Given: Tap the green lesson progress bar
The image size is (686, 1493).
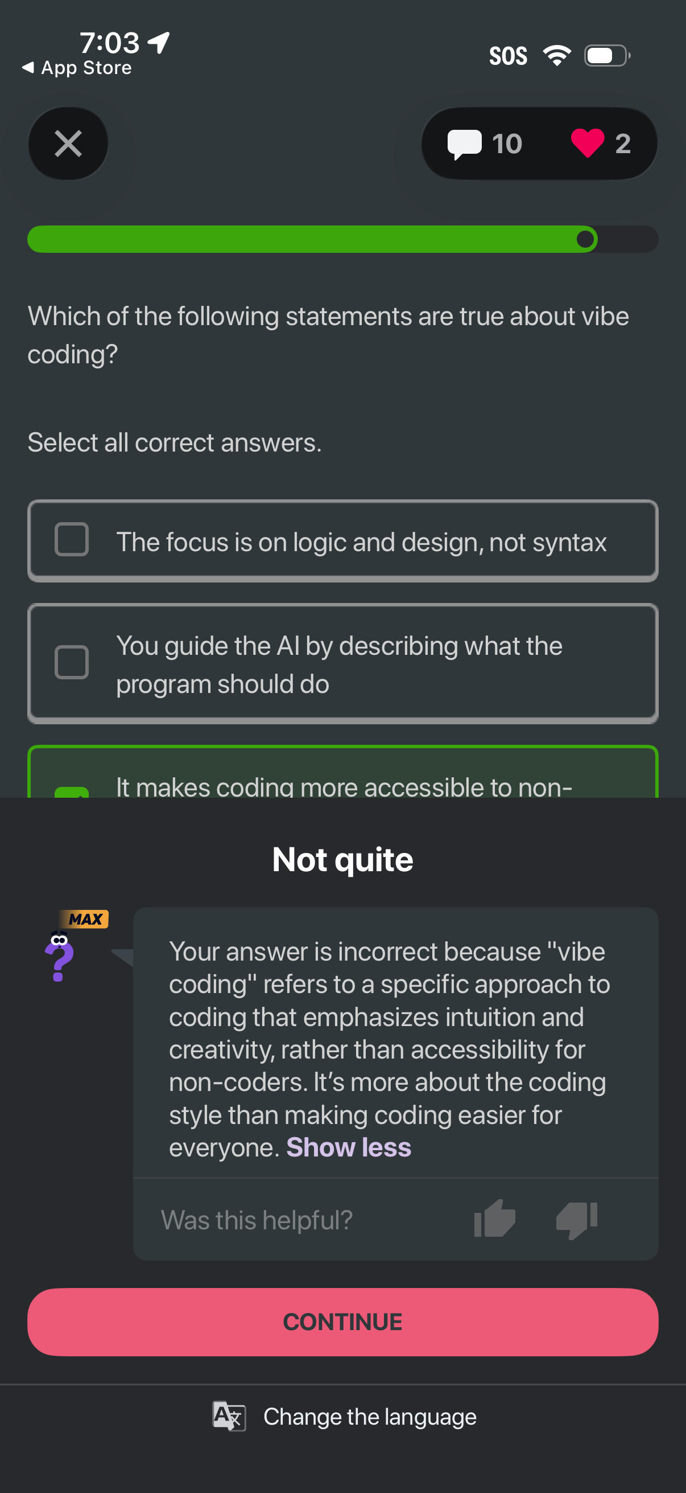Looking at the screenshot, I should click(x=307, y=239).
